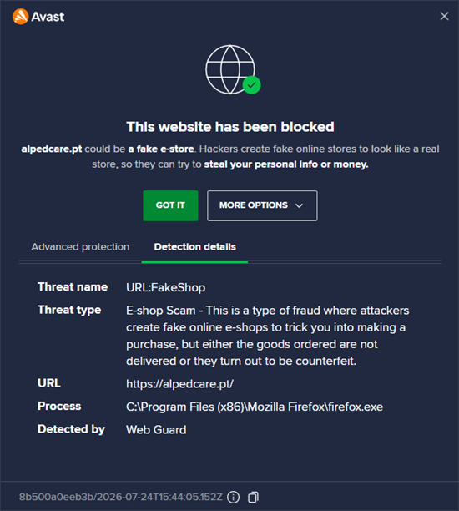
Task: Click the E-shop Scam threat type description
Action: pos(267,336)
